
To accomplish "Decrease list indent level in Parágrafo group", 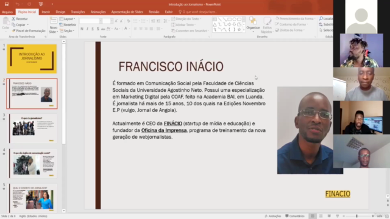I will coord(153,21).
